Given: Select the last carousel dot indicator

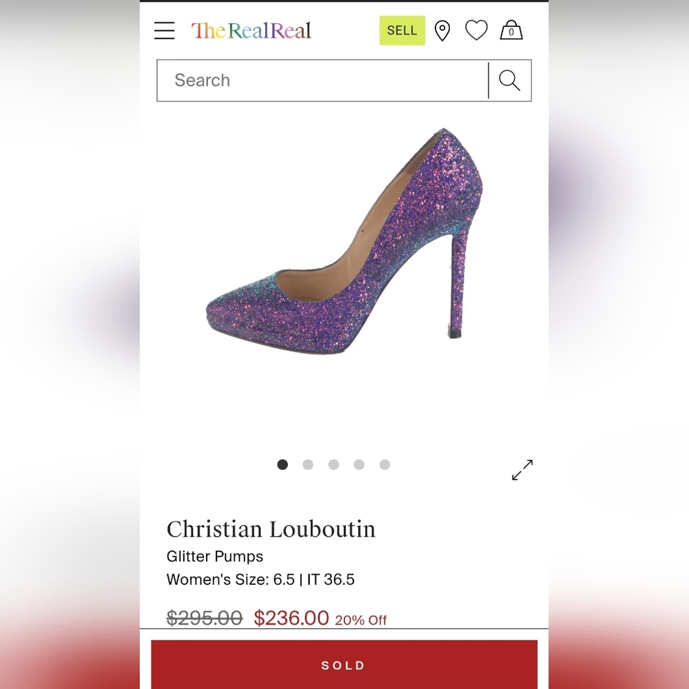Looking at the screenshot, I should click(384, 464).
